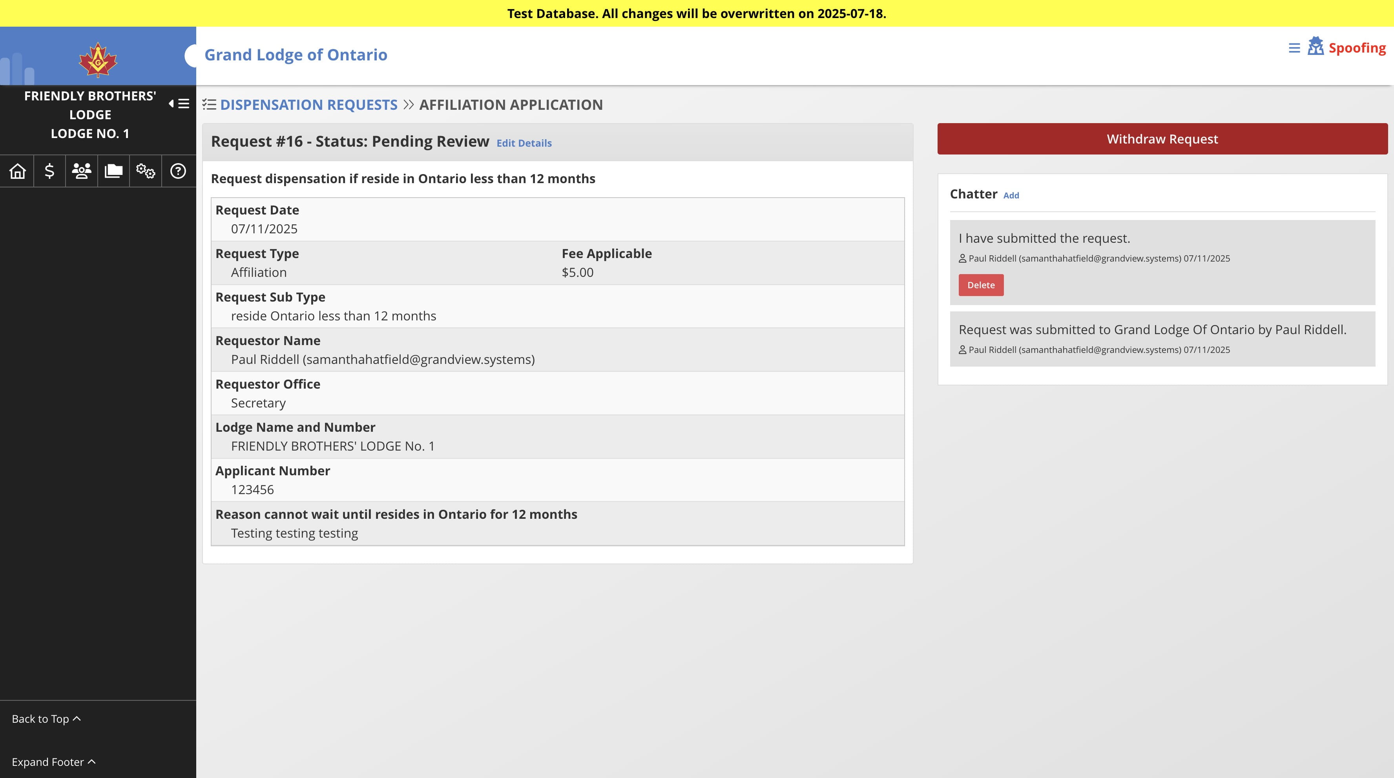
Task: Click the Affiliation Application breadcrumb text
Action: pyautogui.click(x=511, y=105)
